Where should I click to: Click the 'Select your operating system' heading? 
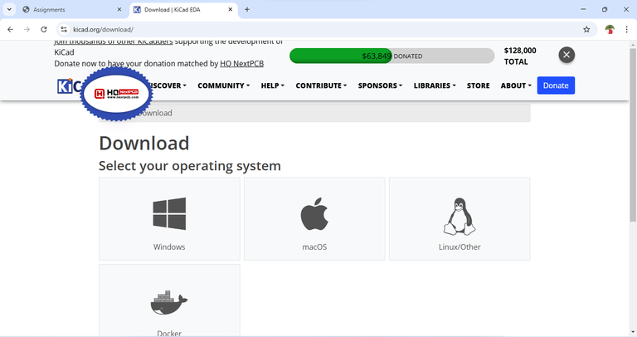(x=190, y=166)
